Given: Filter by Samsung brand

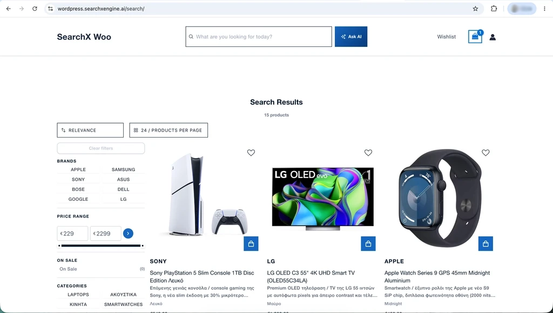Looking at the screenshot, I should tap(124, 169).
